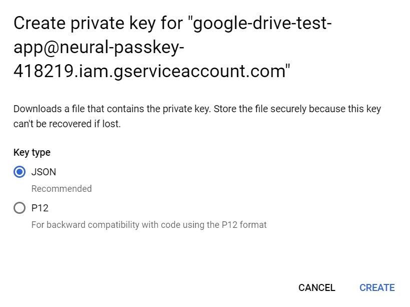Click the P12 backward compatibility description
This screenshot has width=410, height=307.
(x=148, y=225)
